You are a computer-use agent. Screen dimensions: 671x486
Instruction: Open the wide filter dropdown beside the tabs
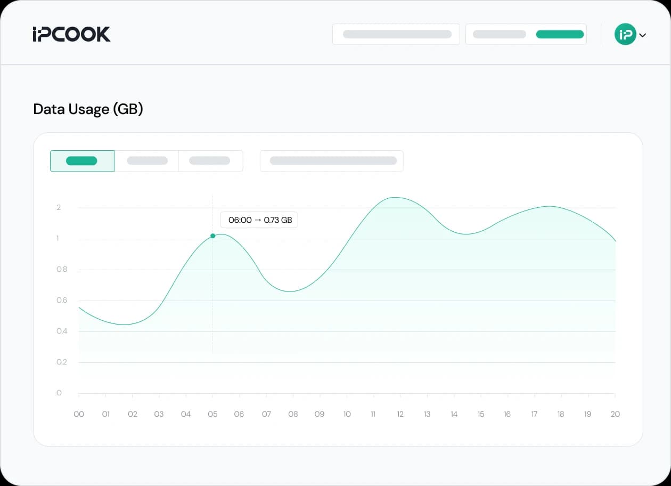[x=331, y=161]
